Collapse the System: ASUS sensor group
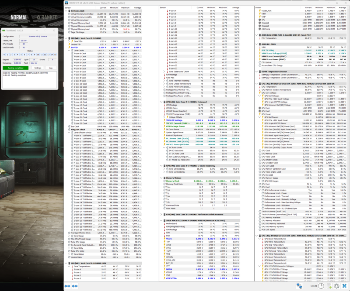This screenshot has height=291, width=350. click(66, 10)
